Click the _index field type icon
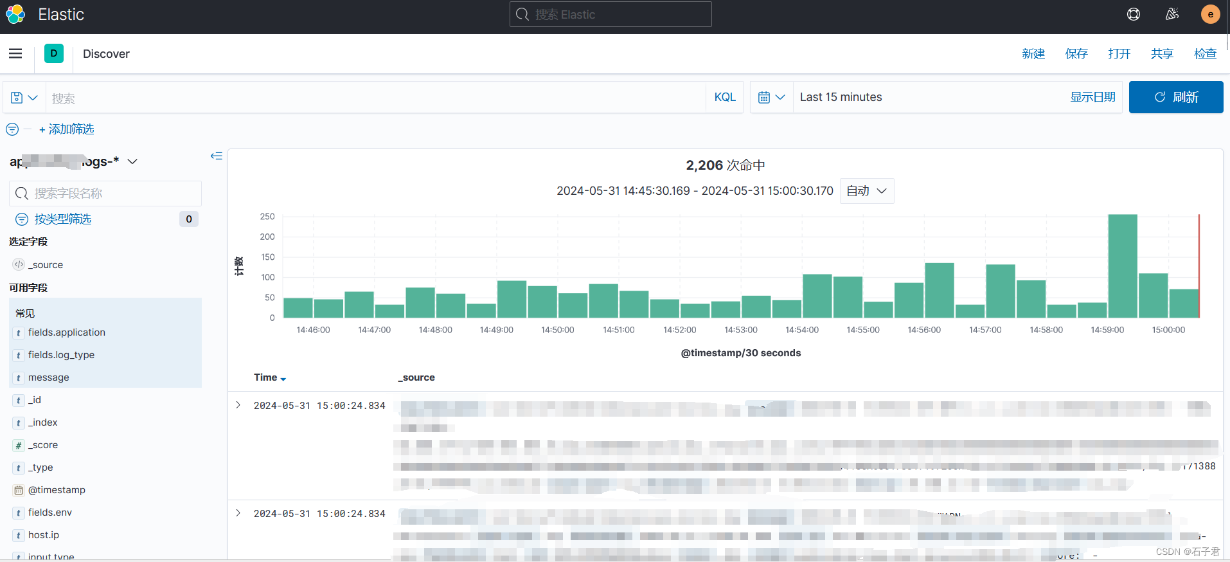 (19, 422)
